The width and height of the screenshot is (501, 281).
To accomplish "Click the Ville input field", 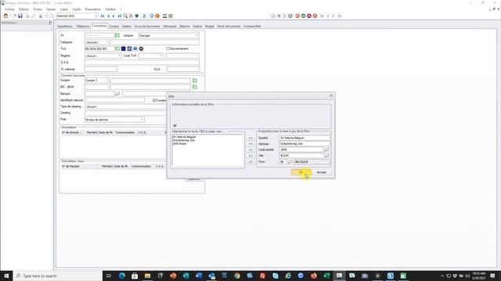I will click(x=301, y=156).
